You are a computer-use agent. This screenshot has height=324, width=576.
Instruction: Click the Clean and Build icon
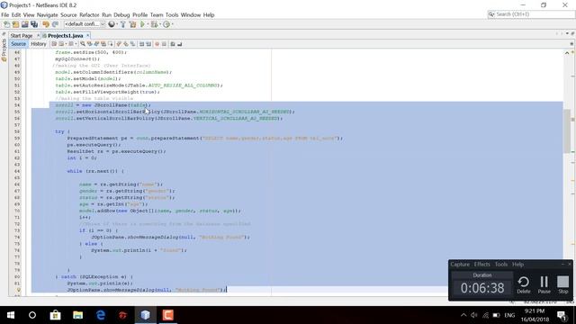[132, 24]
